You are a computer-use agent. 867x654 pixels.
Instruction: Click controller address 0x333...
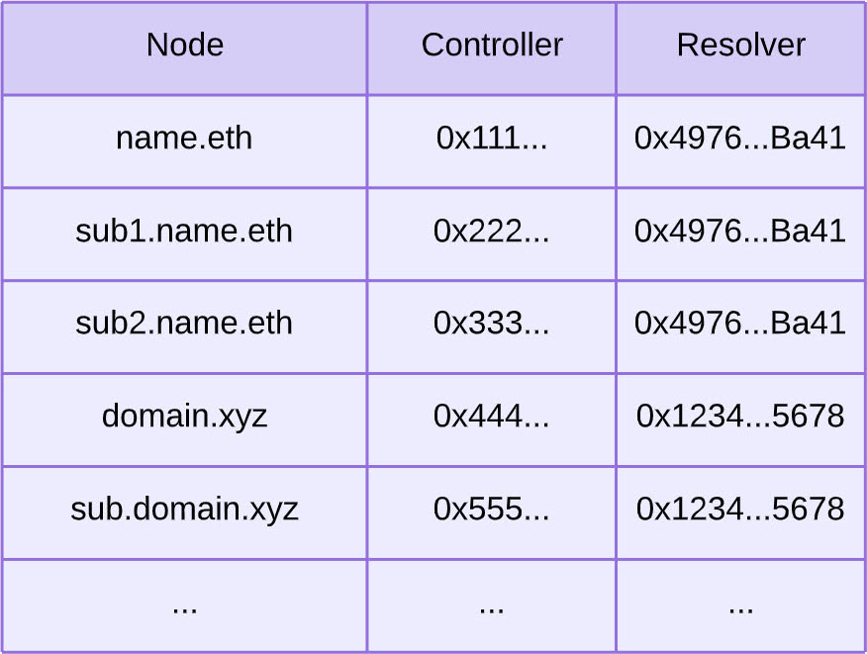point(492,324)
